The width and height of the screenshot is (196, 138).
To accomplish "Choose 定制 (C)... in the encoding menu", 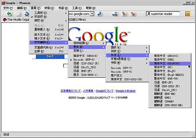I will click(87, 51).
